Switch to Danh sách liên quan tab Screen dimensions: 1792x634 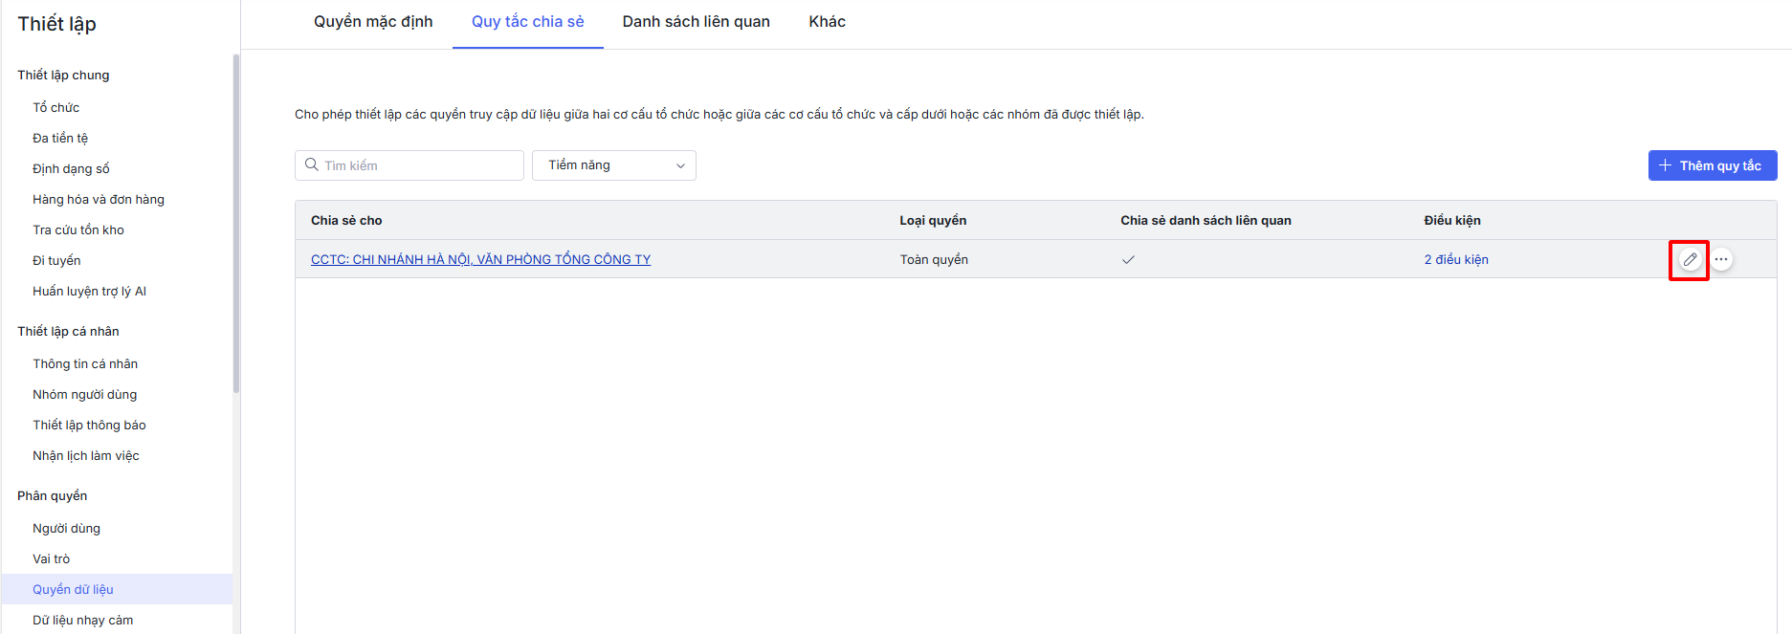(x=696, y=22)
